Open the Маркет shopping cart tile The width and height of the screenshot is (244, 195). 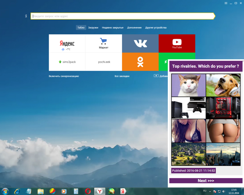coord(104,43)
